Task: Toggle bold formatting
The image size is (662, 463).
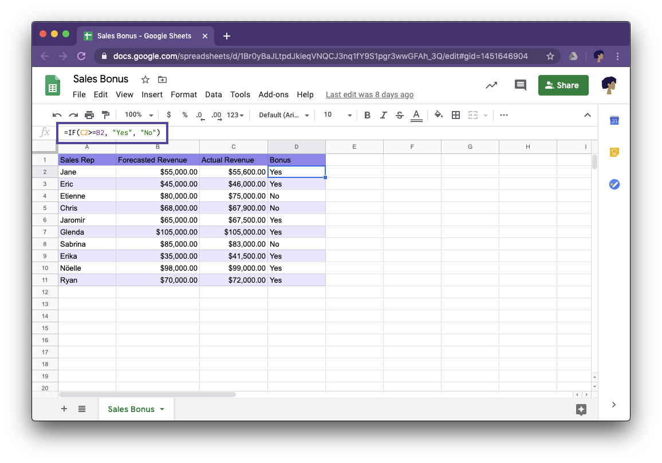Action: 367,114
